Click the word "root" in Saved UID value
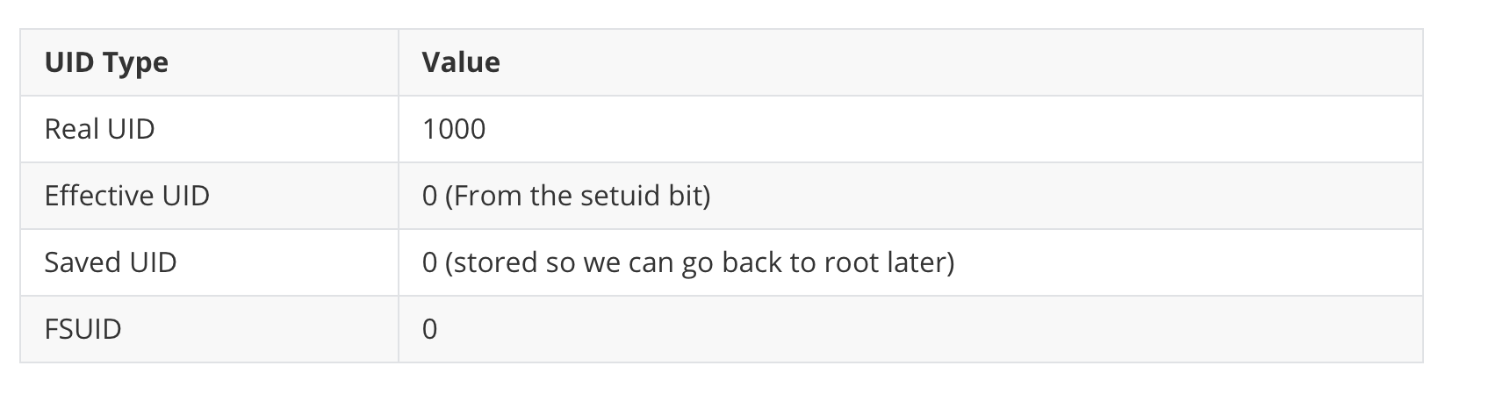This screenshot has height=416, width=1510. pyautogui.click(x=853, y=262)
